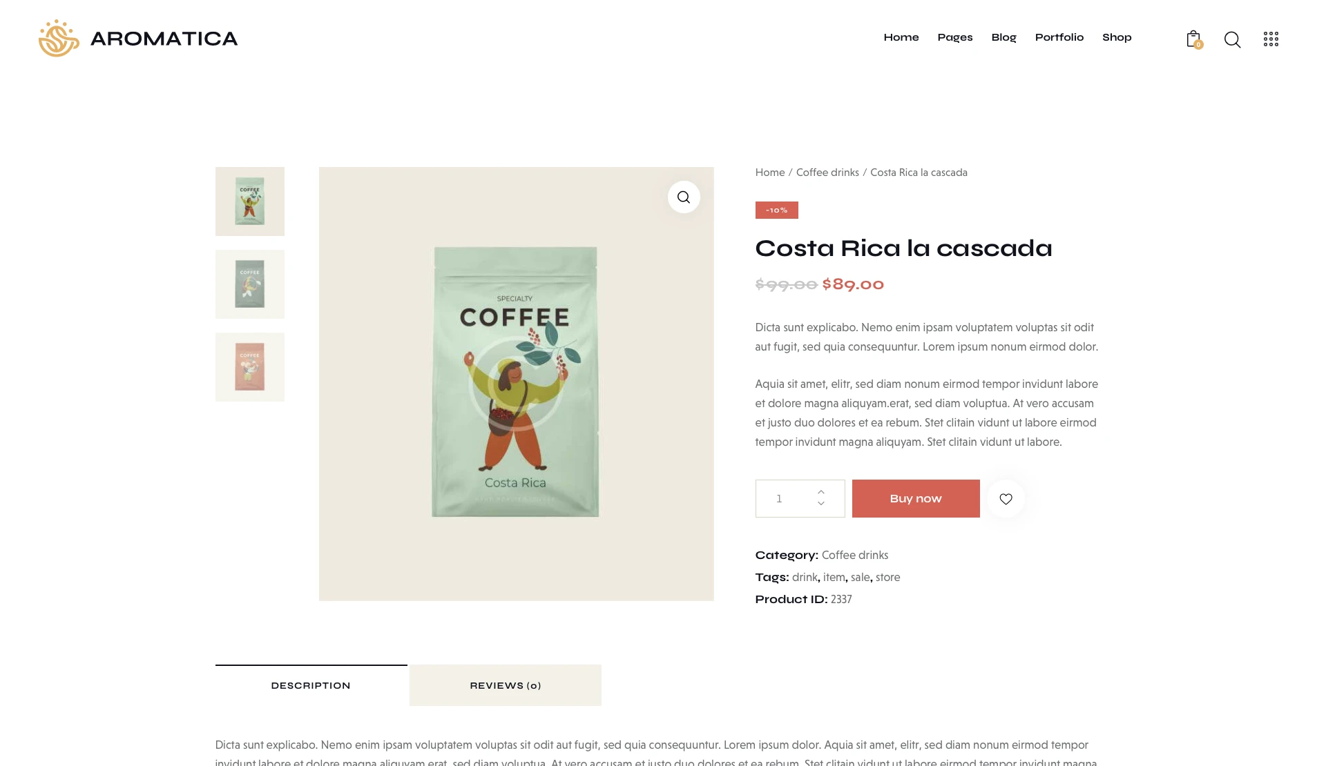Viewport: 1326px width, 766px height.
Task: Decrease quantity with the down arrow
Action: click(x=821, y=504)
